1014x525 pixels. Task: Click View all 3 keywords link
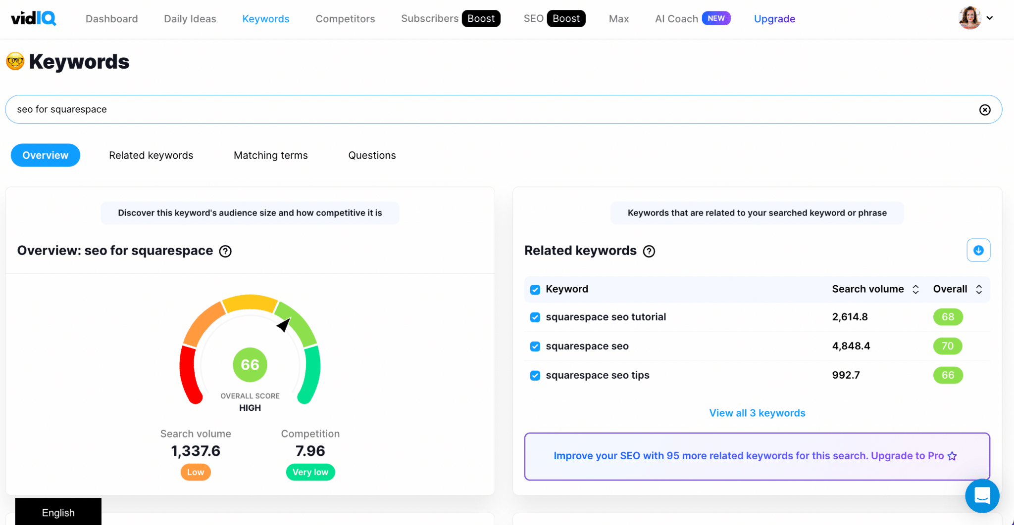click(757, 413)
